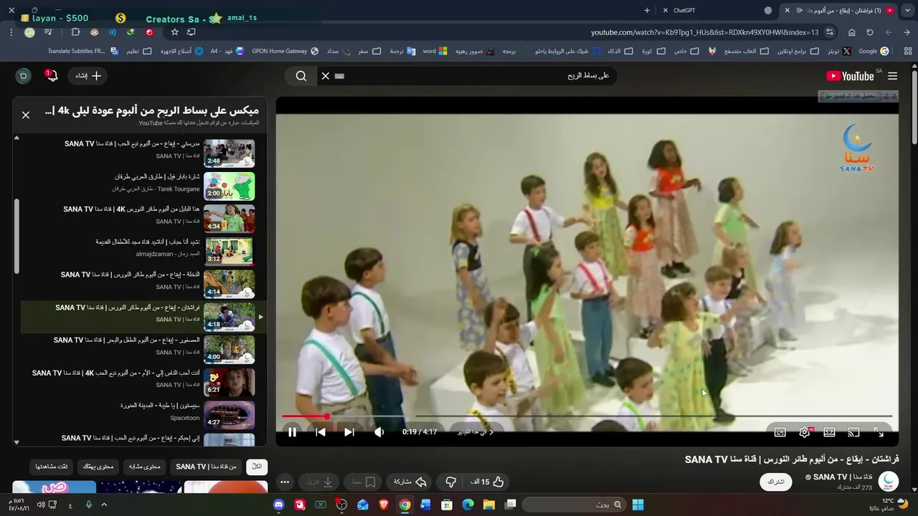The image size is (918, 516).
Task: Open the الذكاء bookmarks folder
Action: (x=620, y=51)
